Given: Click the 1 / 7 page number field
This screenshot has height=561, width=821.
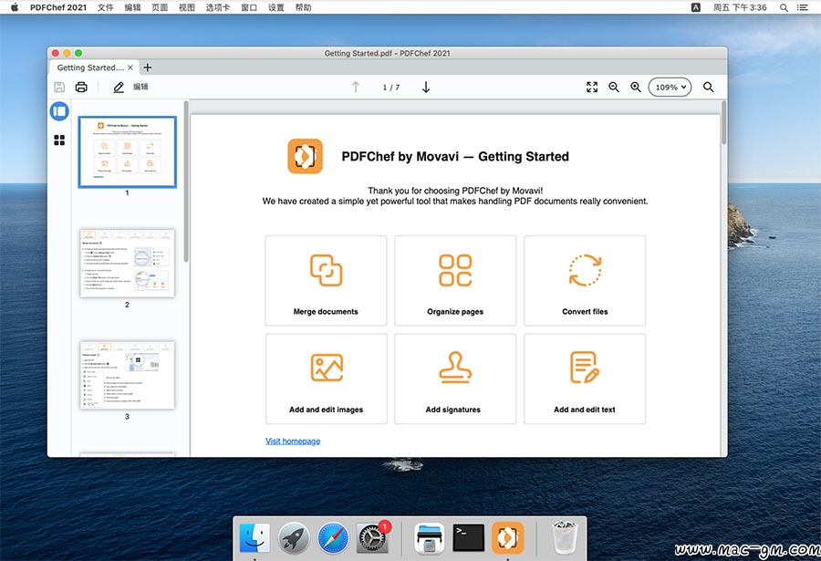Looking at the screenshot, I should pyautogui.click(x=390, y=88).
